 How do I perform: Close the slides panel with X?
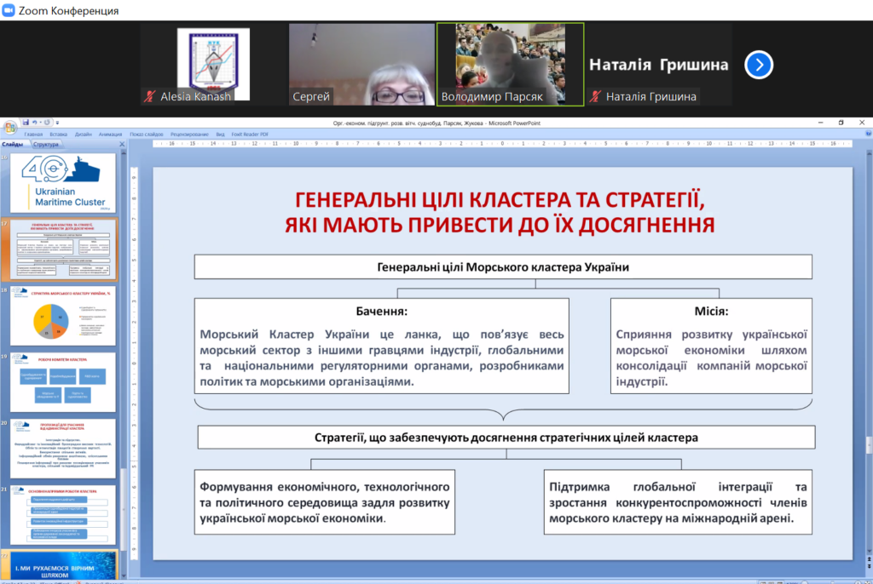click(121, 145)
